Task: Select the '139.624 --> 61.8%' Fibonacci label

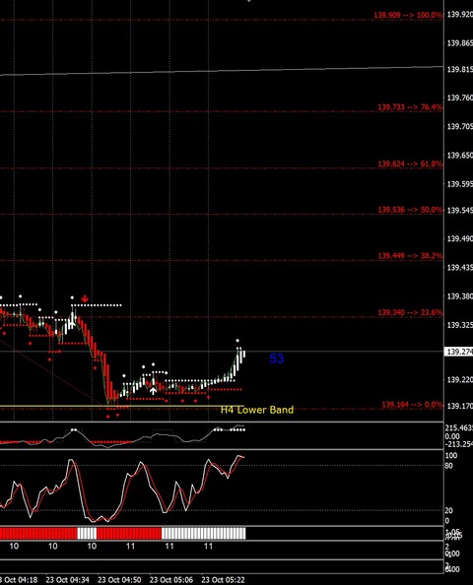Action: click(x=410, y=163)
